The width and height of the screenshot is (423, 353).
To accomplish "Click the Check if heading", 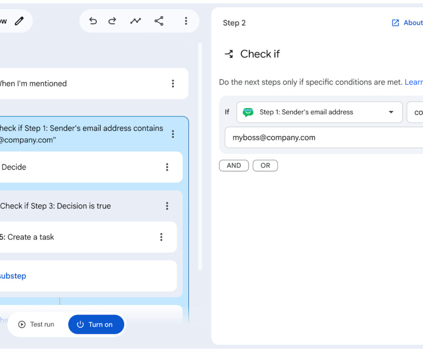I will pyautogui.click(x=260, y=54).
